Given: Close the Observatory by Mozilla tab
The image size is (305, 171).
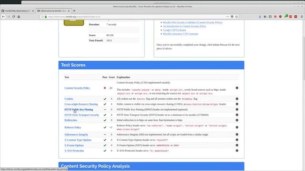Looking at the screenshot, I should coord(69,11).
